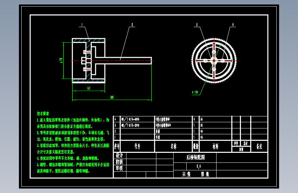298x193 pixels.
Task: Click the 序号 column header
Action: 117,146
